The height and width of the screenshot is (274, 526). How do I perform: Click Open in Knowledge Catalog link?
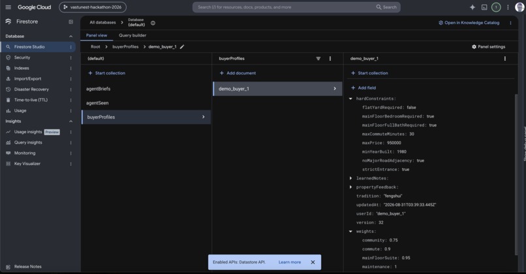tap(469, 23)
